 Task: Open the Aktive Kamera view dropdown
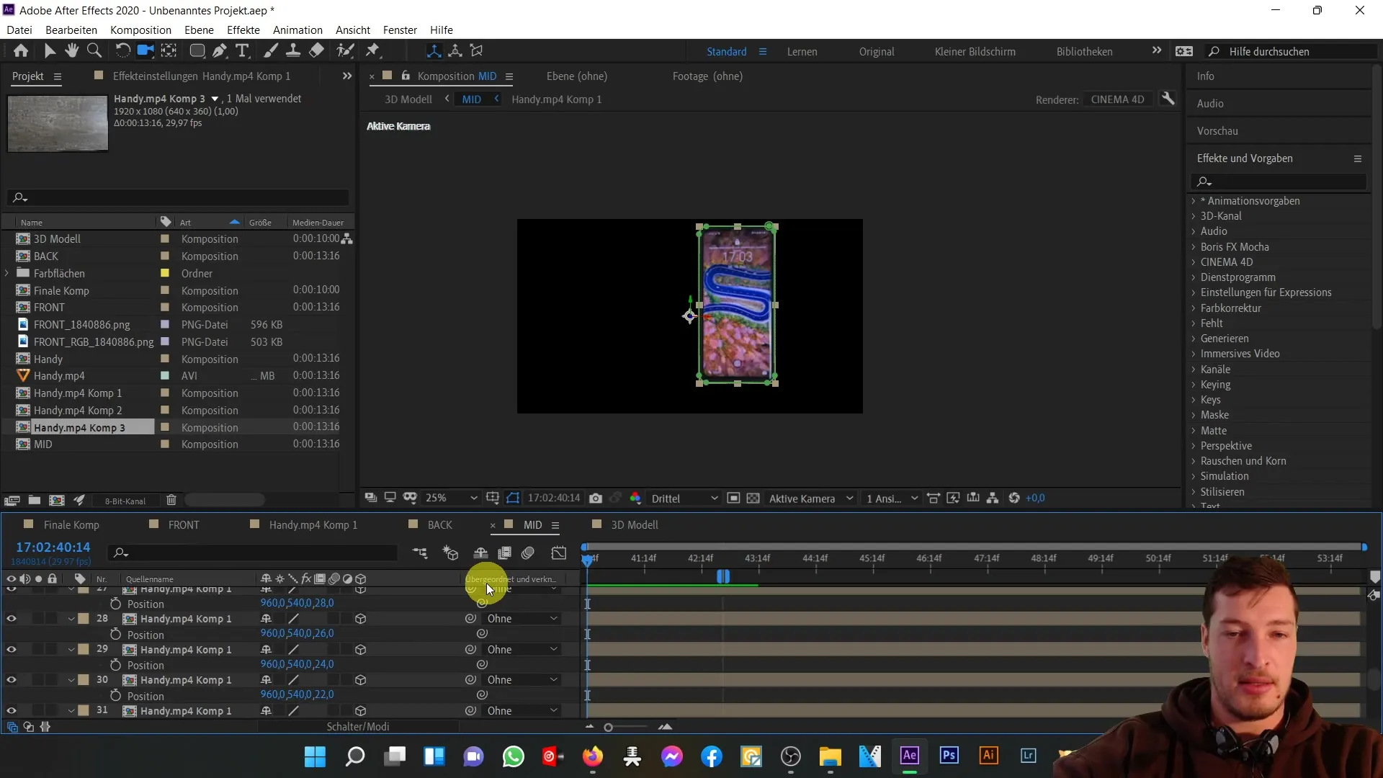coord(810,498)
